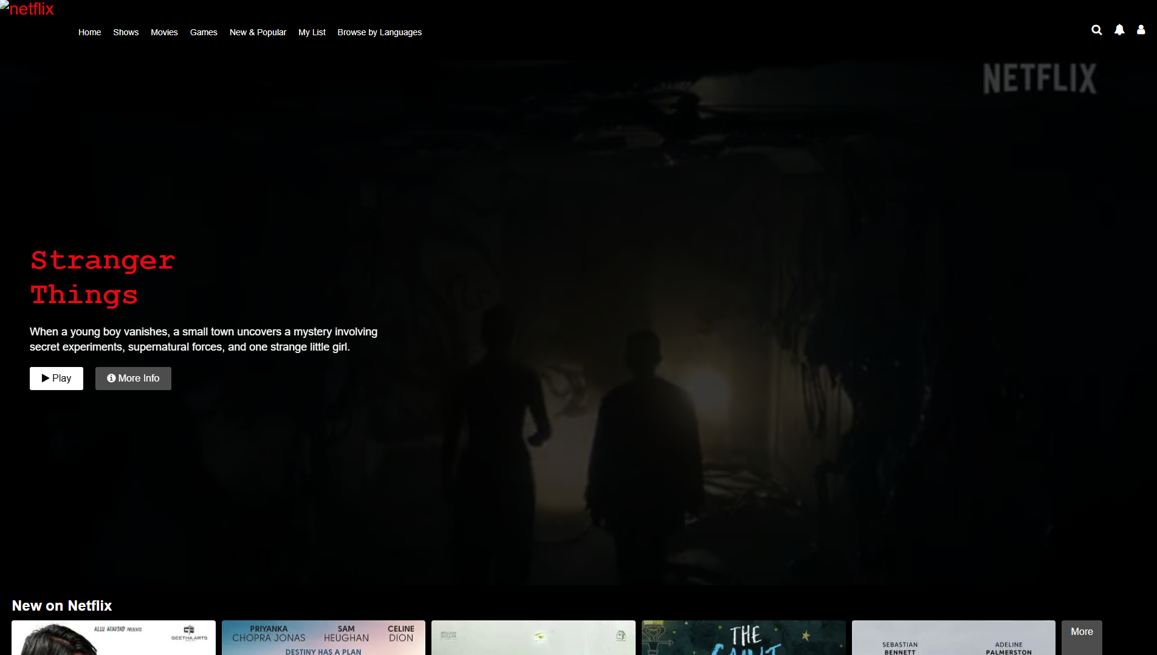Viewport: 1157px width, 655px height.
Task: Open the light green poster thumbnail
Action: click(x=534, y=637)
